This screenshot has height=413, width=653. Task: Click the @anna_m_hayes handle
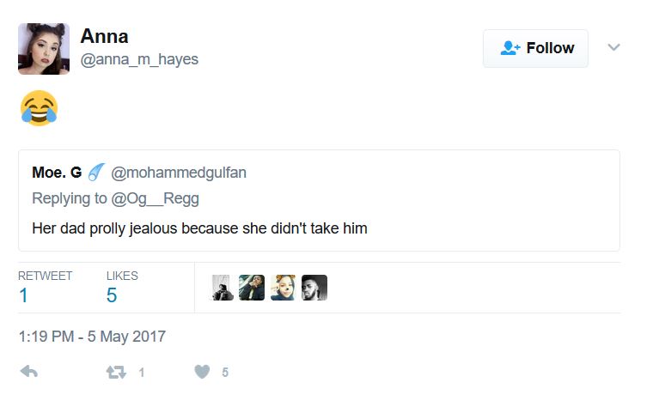[138, 60]
